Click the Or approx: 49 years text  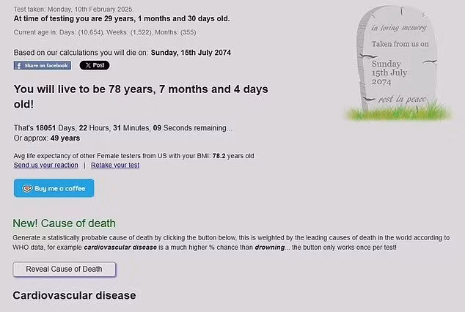[x=47, y=138]
